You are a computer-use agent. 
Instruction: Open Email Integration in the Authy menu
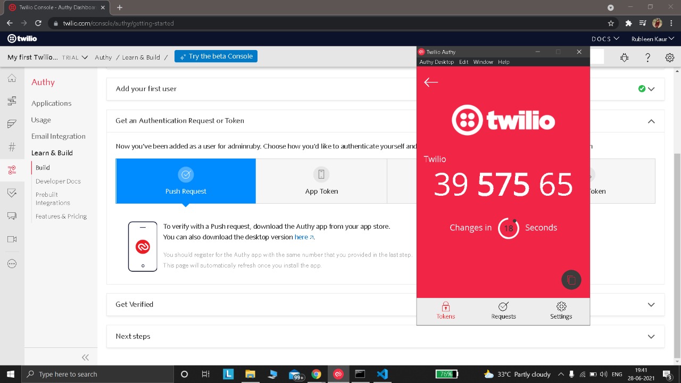point(58,136)
